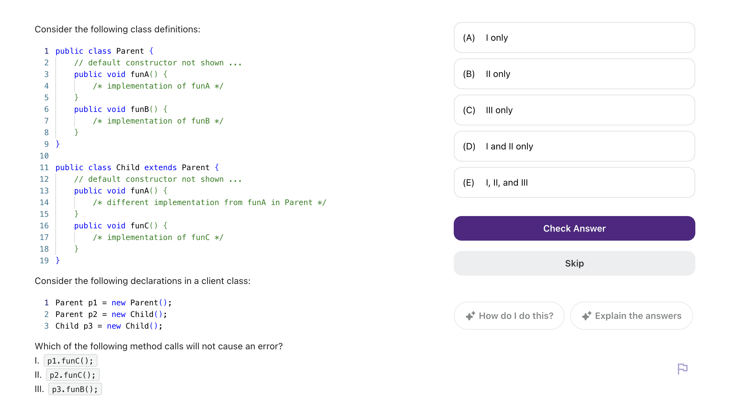Click line number 16 in the code
The height and width of the screenshot is (414, 741).
point(44,226)
